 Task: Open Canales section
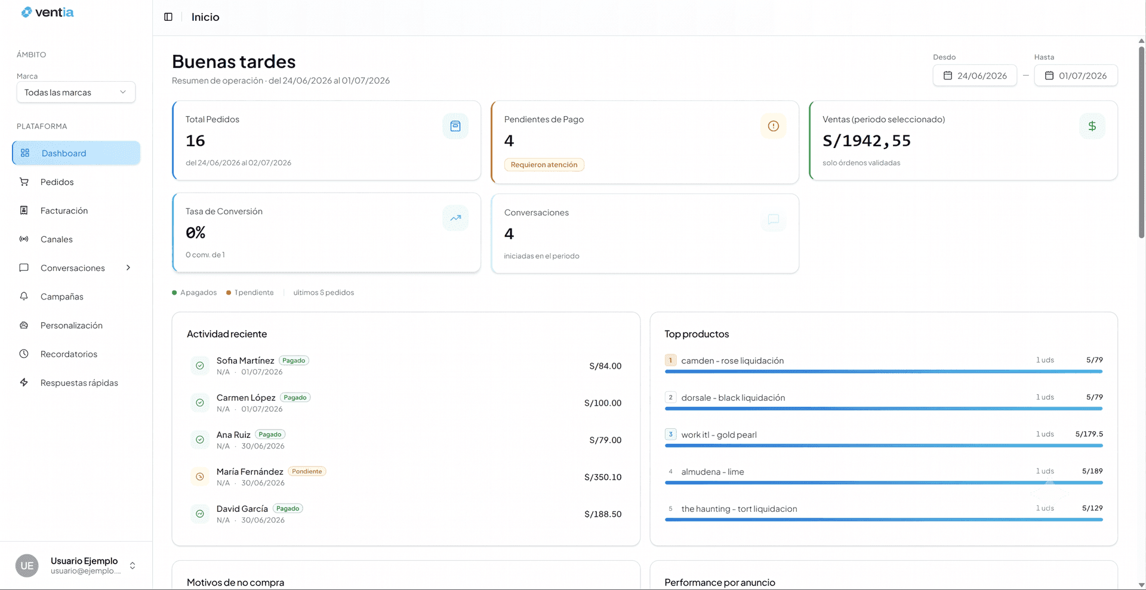[76, 239]
